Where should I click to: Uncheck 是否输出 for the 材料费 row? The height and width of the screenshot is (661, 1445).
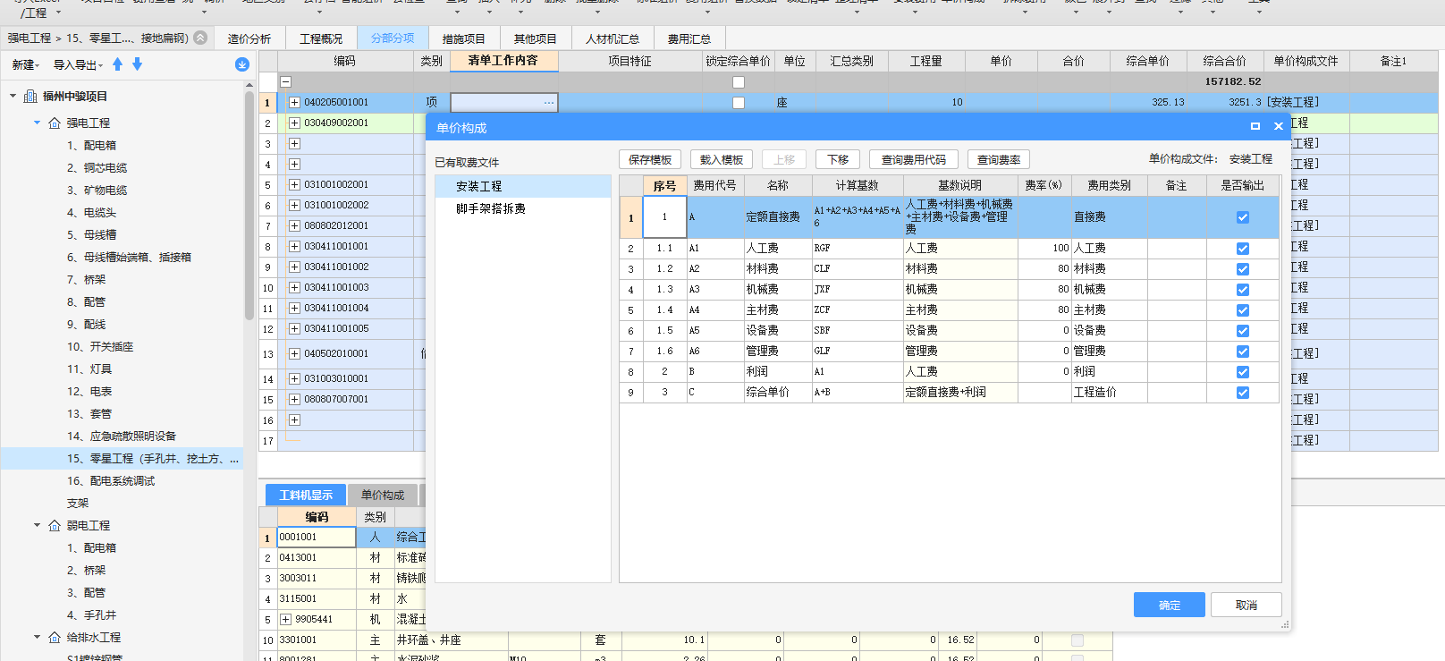[x=1243, y=269]
